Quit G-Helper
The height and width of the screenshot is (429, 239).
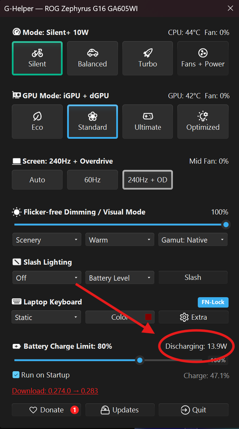coord(193,410)
